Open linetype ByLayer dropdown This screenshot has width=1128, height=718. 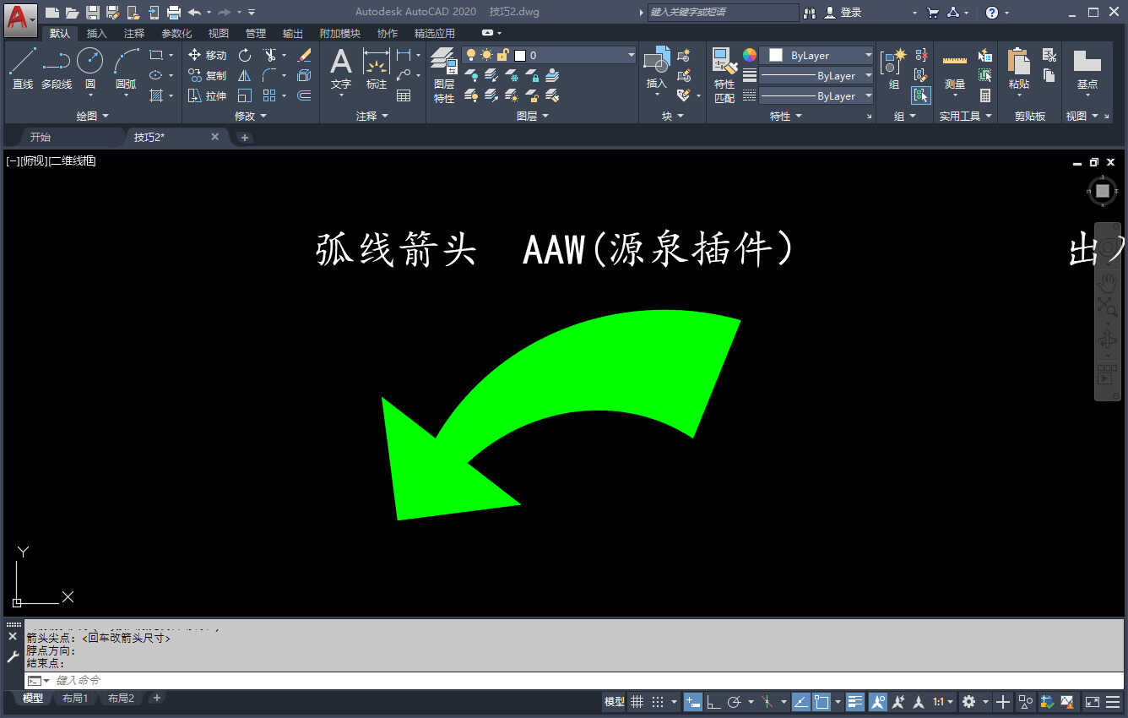click(x=816, y=95)
